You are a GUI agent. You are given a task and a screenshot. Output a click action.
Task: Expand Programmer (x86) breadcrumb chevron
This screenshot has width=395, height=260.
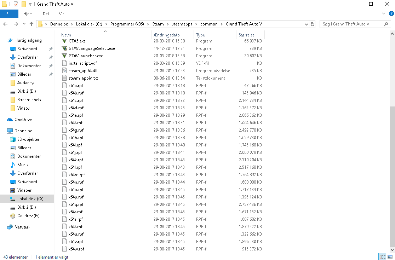click(x=148, y=24)
